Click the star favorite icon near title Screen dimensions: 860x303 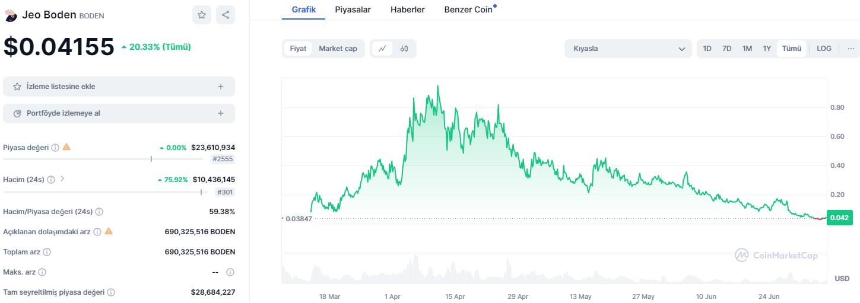pyautogui.click(x=202, y=15)
